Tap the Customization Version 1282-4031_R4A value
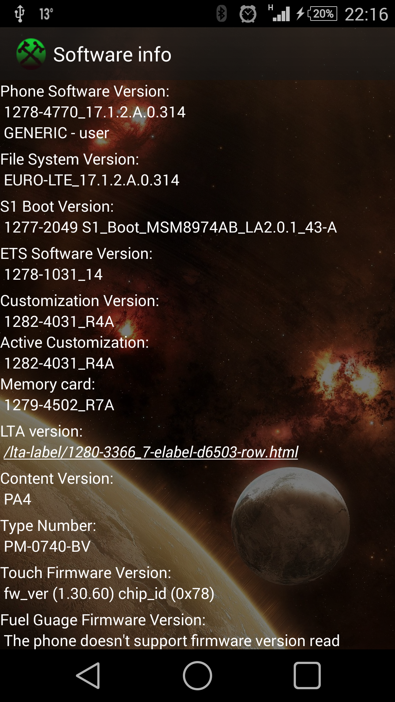Viewport: 395px width, 702px height. point(59,322)
